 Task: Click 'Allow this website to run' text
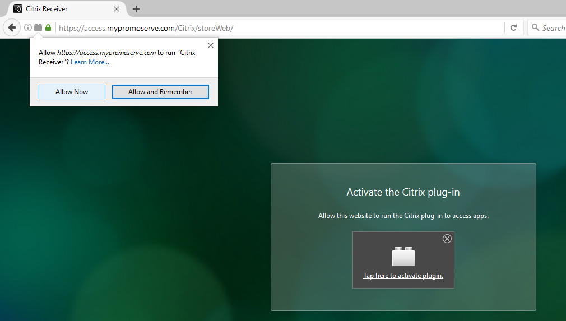tap(403, 216)
